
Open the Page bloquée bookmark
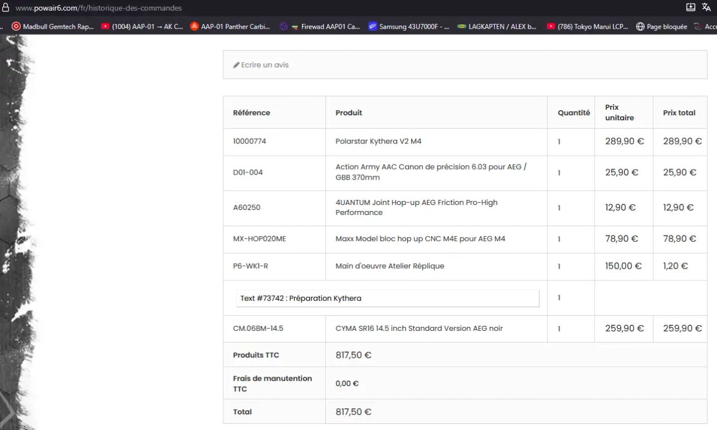(661, 26)
